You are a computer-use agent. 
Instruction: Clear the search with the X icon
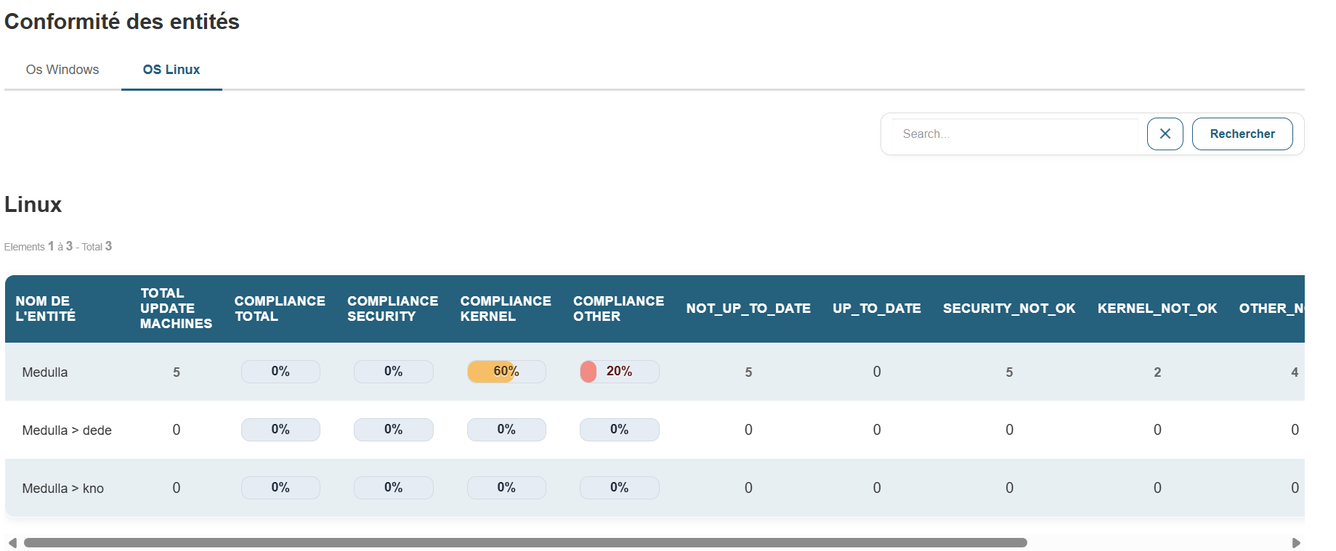click(1165, 134)
